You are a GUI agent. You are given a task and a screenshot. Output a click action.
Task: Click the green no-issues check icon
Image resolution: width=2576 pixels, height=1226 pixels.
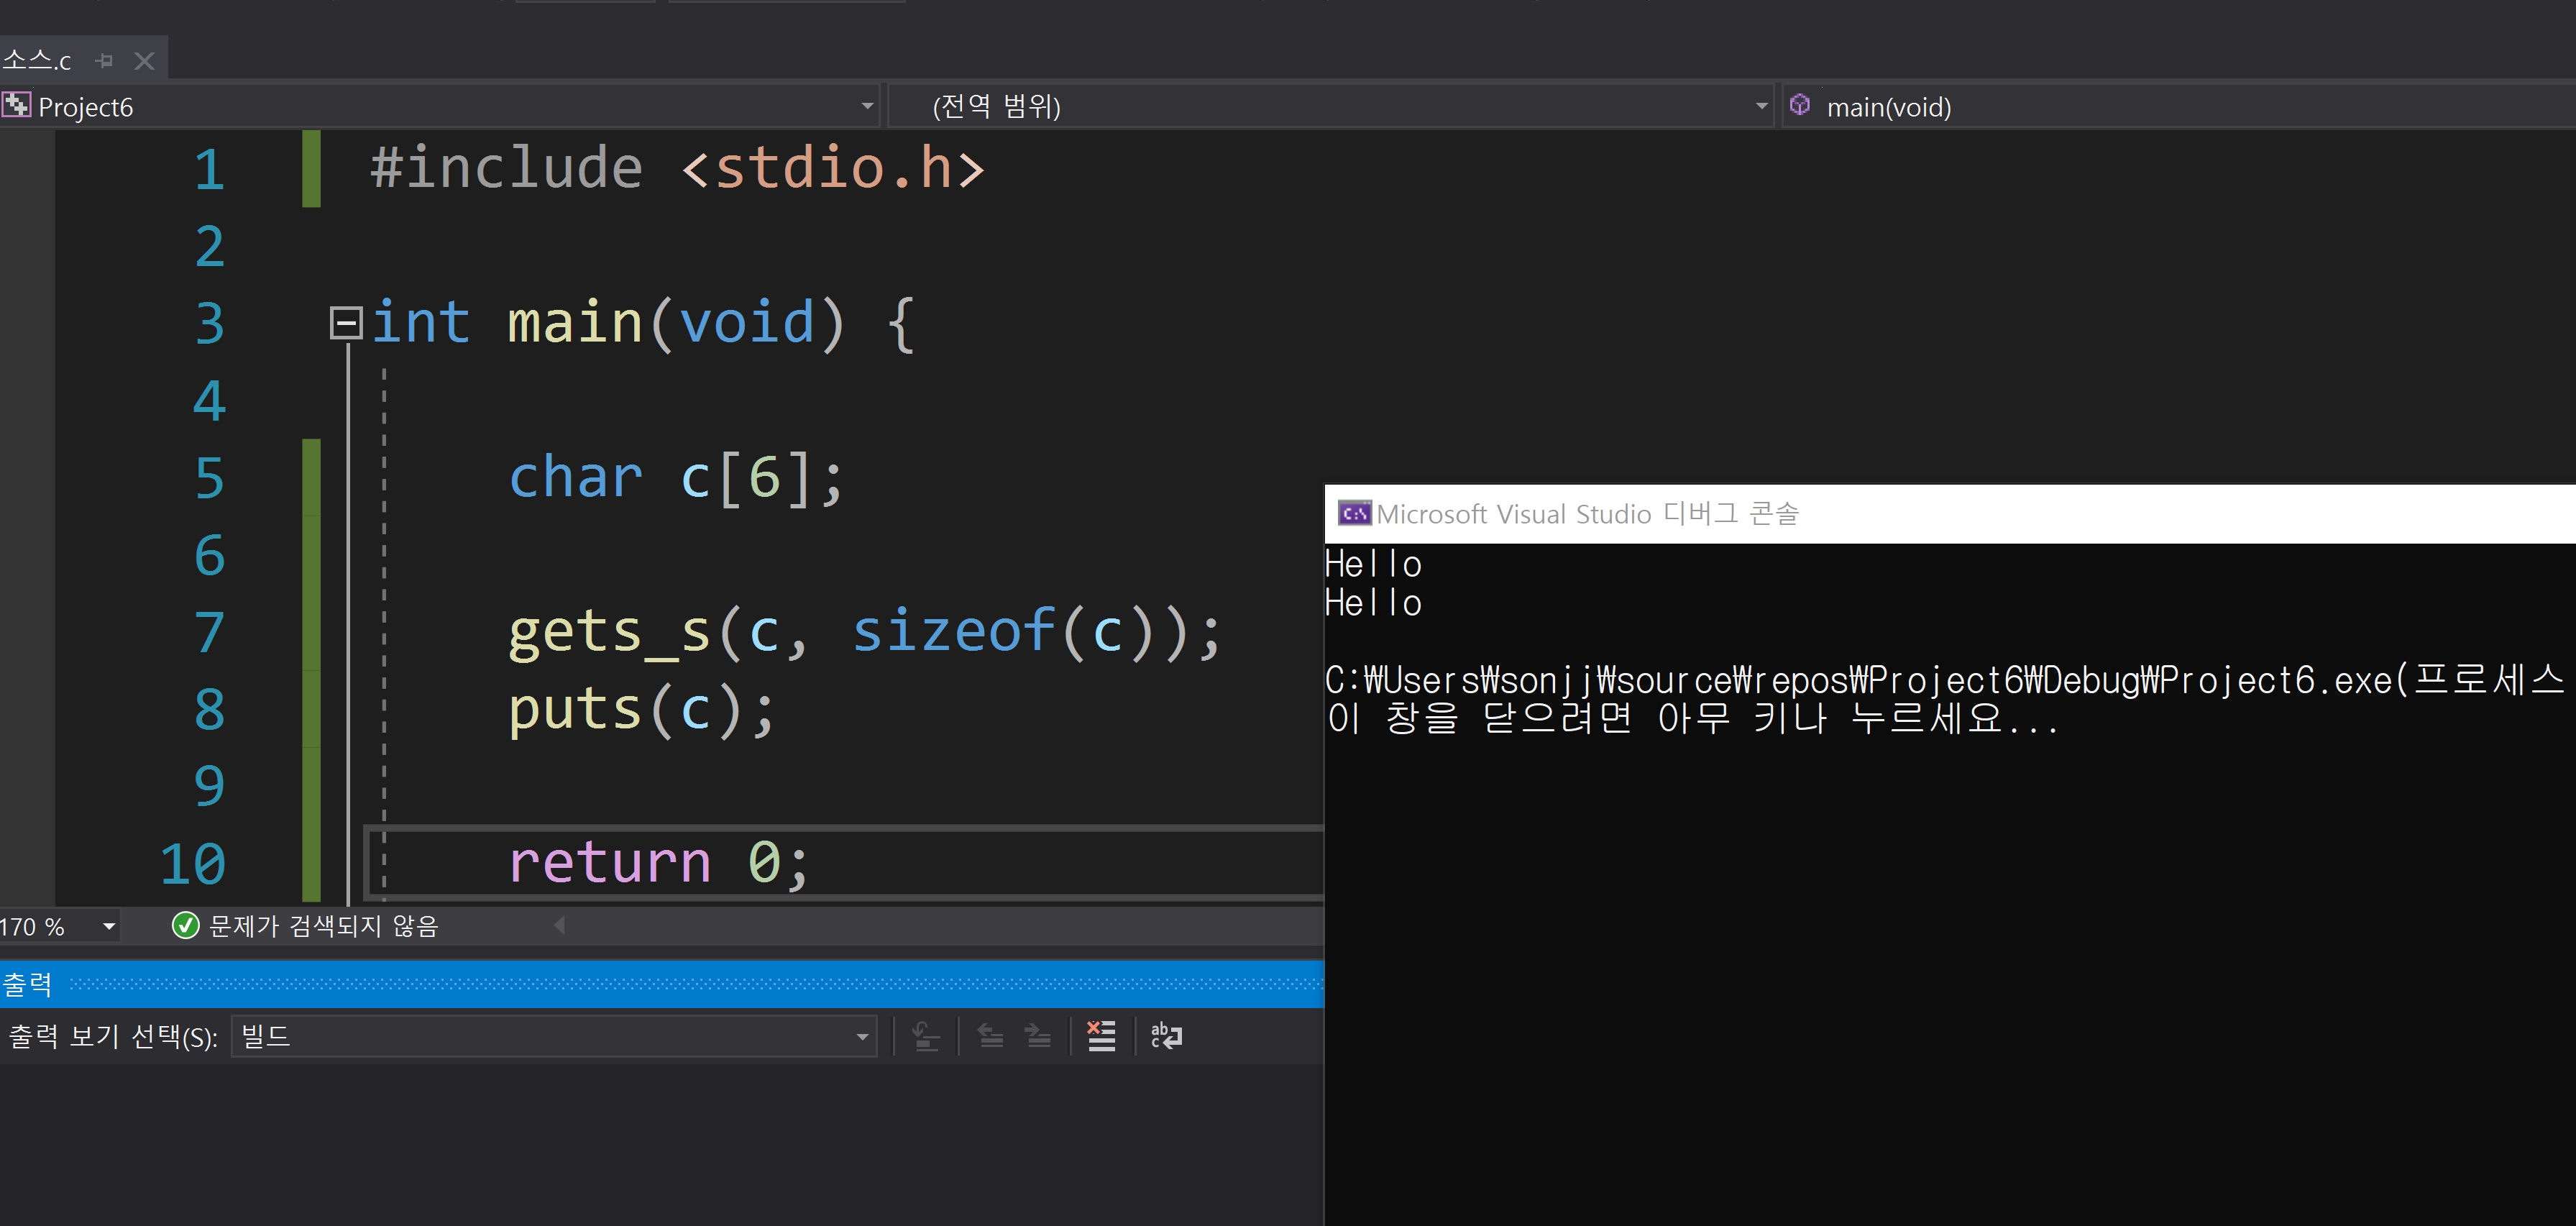tap(185, 926)
